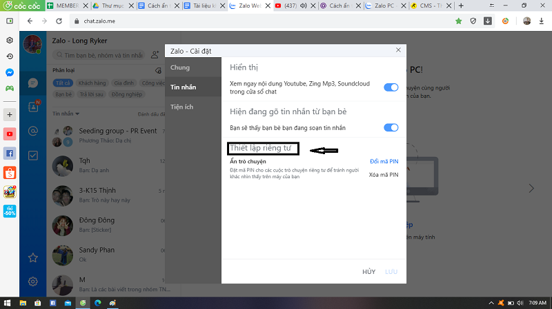The image size is (552, 309).
Task: Go back to previous page
Action: coord(30,21)
